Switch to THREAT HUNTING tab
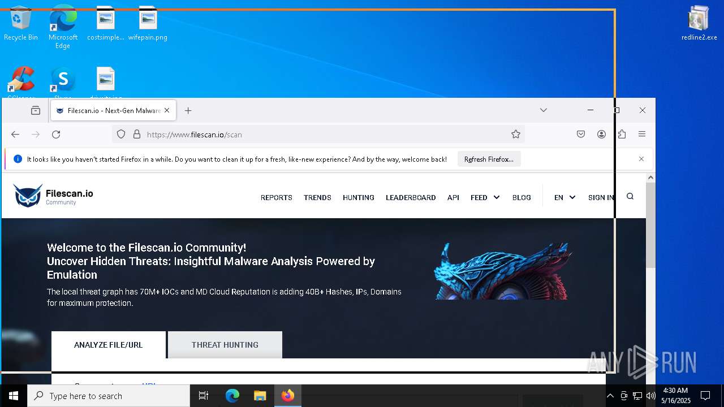 (225, 345)
